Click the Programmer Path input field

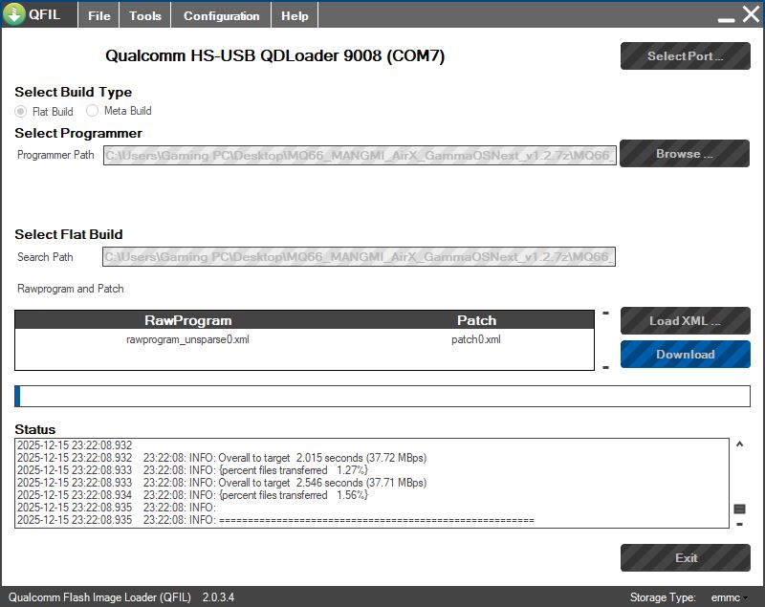click(x=360, y=154)
